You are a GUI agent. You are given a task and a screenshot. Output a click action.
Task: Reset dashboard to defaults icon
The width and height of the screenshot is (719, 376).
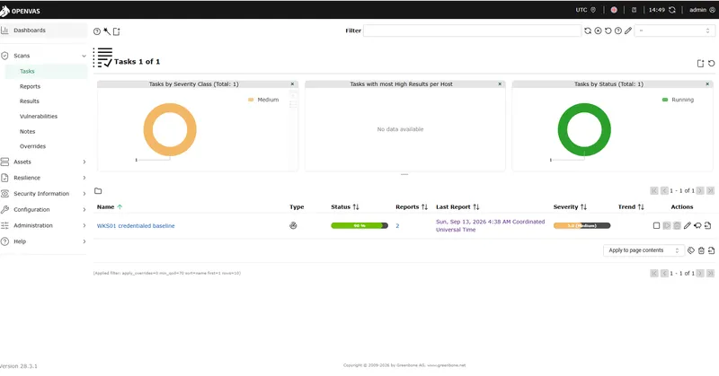point(711,63)
